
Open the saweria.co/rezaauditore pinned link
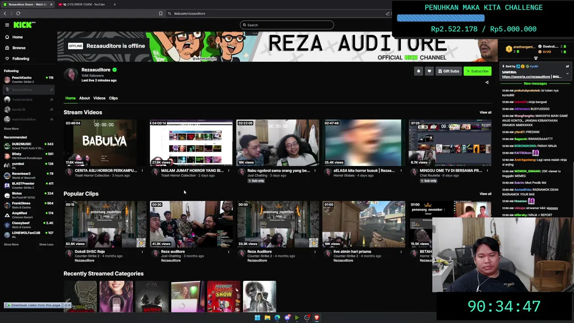526,77
